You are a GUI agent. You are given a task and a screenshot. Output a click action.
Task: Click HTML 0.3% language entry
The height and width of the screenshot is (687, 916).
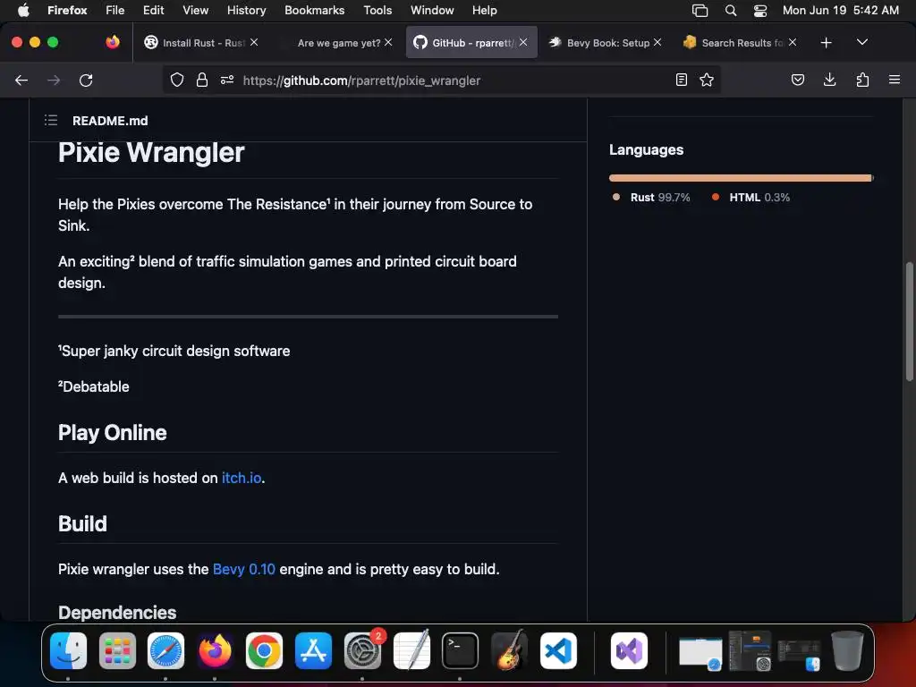pos(751,198)
